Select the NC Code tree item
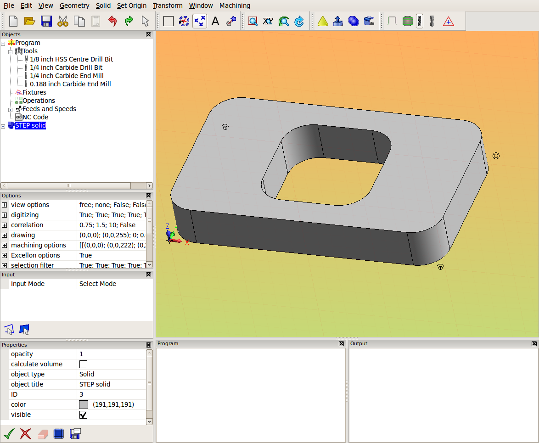The width and height of the screenshot is (539, 443). (35, 117)
